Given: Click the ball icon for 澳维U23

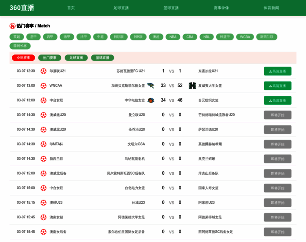Looking at the screenshot, I should [x=43, y=202].
